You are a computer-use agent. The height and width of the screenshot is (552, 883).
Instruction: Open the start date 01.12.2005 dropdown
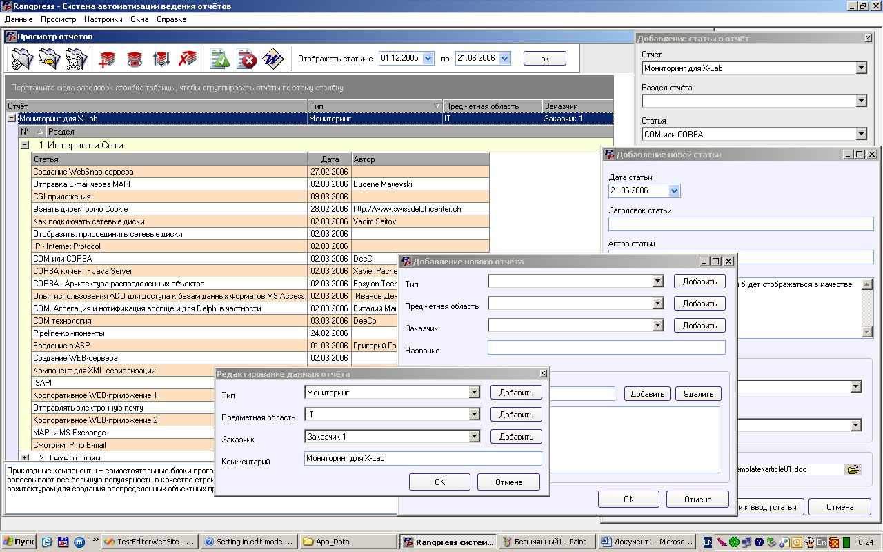428,59
